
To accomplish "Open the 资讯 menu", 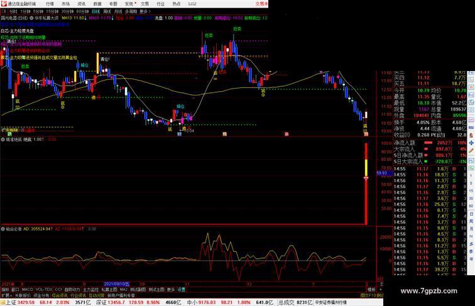I will pos(81,4).
